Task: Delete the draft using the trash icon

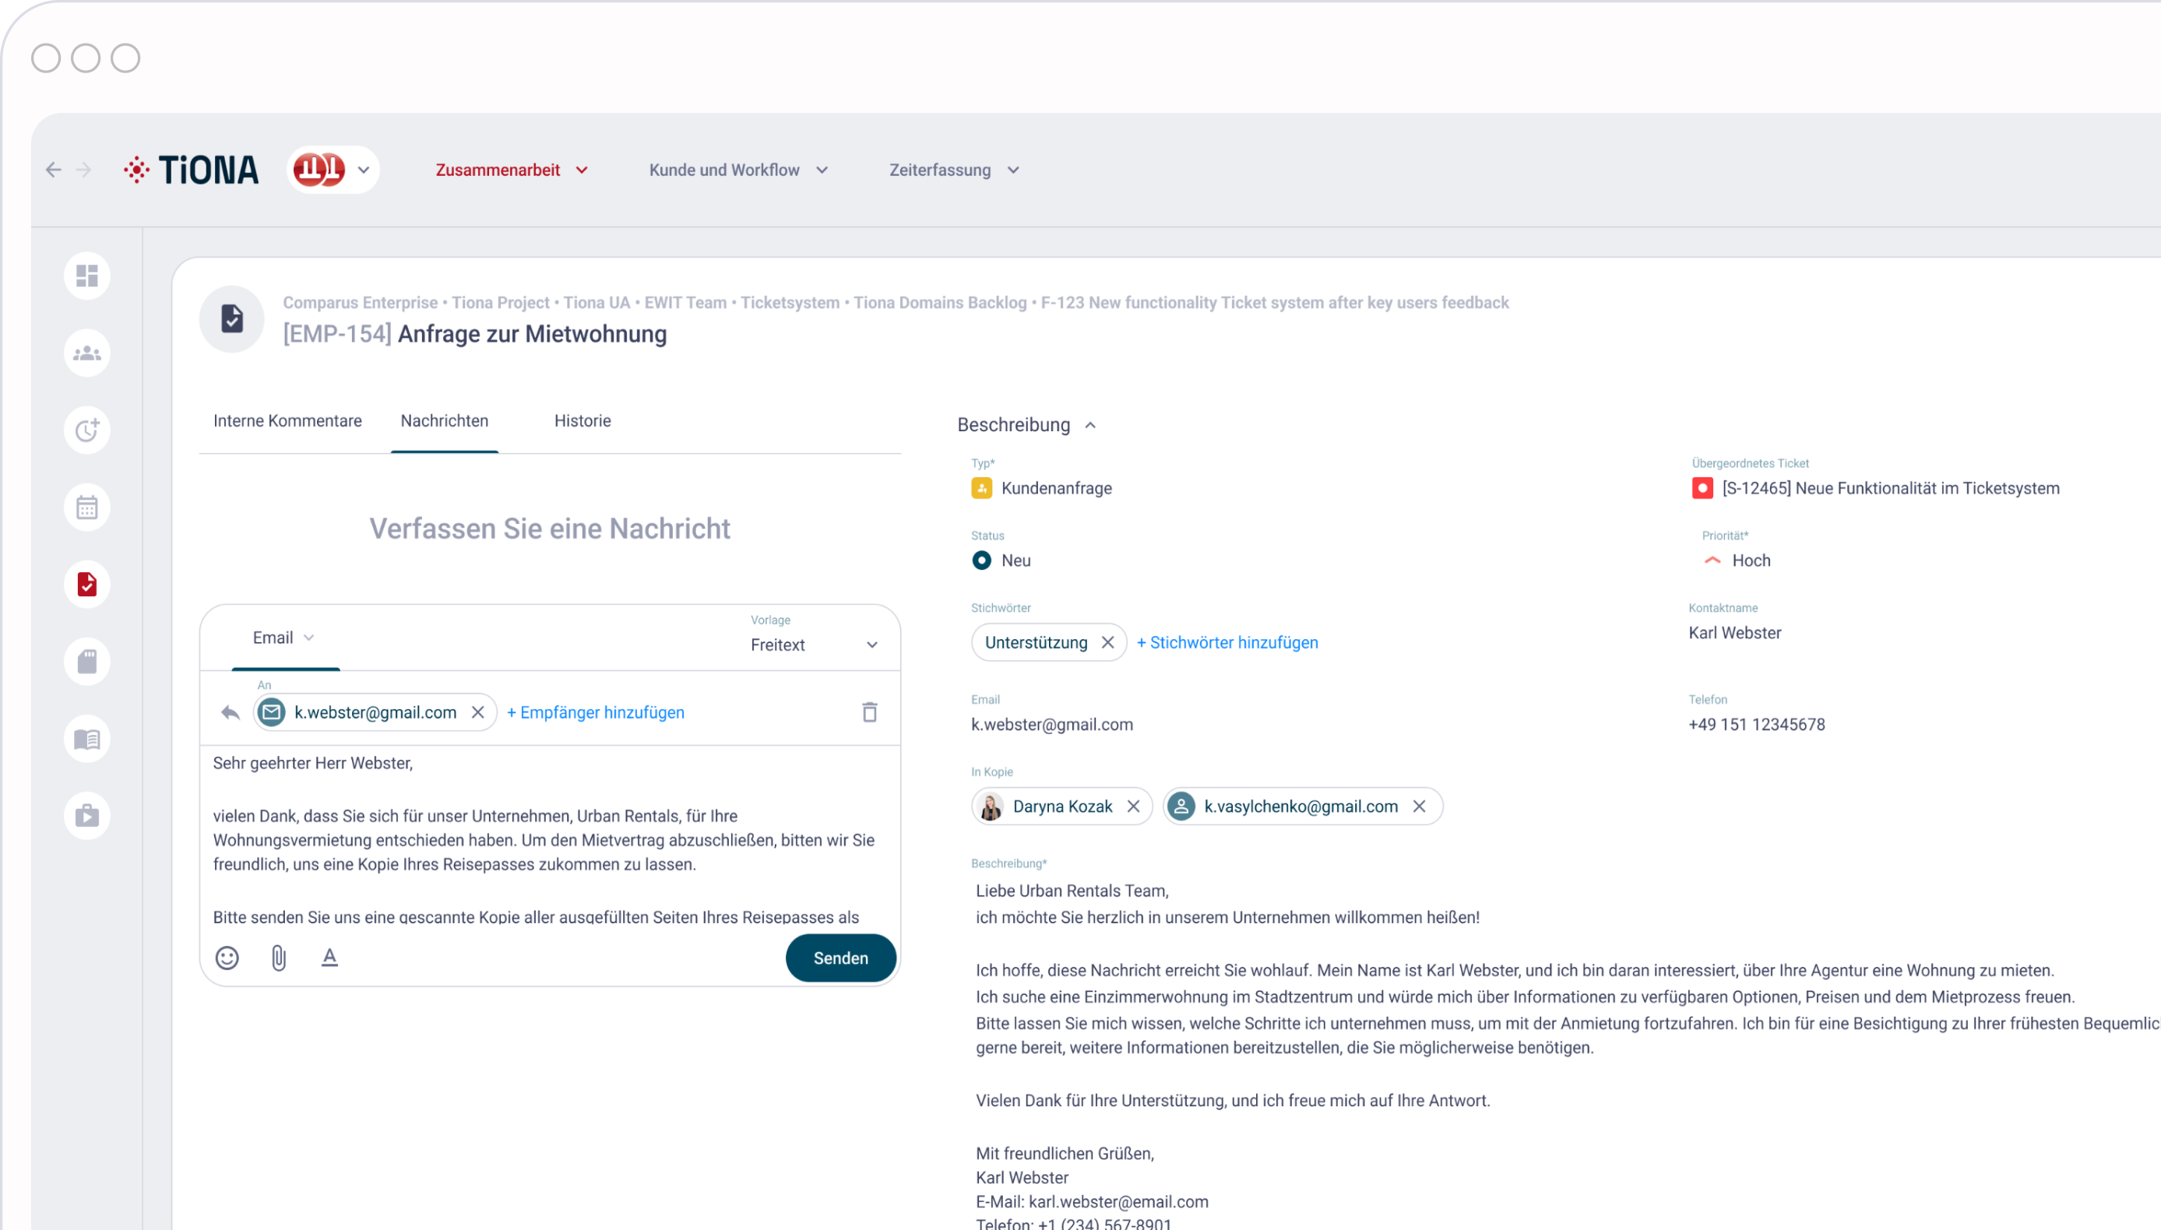Action: click(x=870, y=712)
